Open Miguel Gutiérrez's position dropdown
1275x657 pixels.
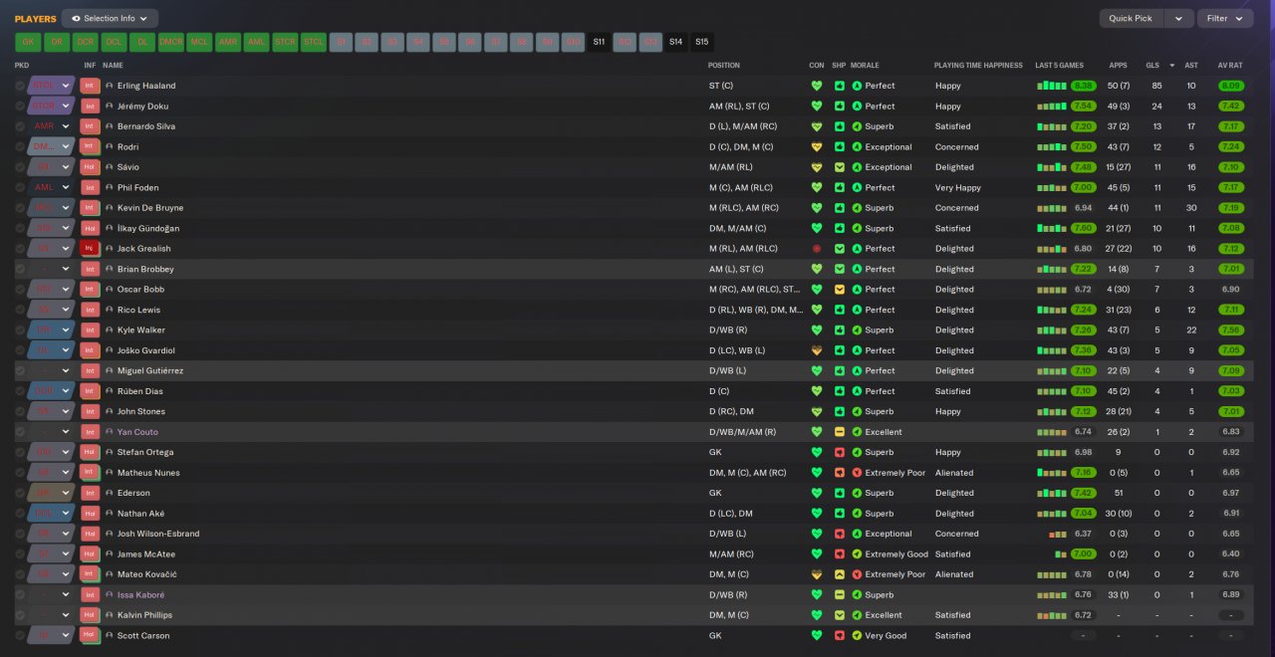pos(51,370)
